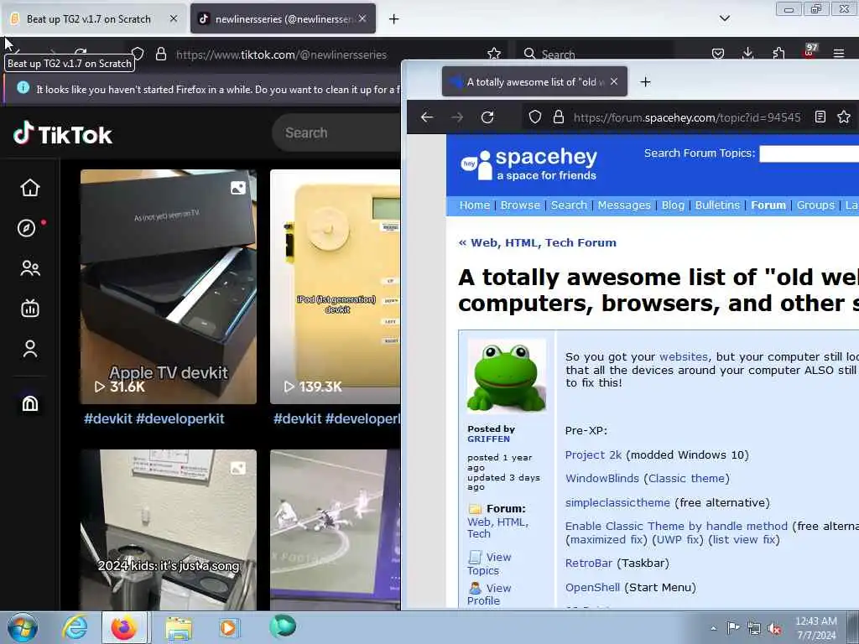Toggle reader view in spacehey window
Image resolution: width=859 pixels, height=644 pixels.
pos(820,117)
